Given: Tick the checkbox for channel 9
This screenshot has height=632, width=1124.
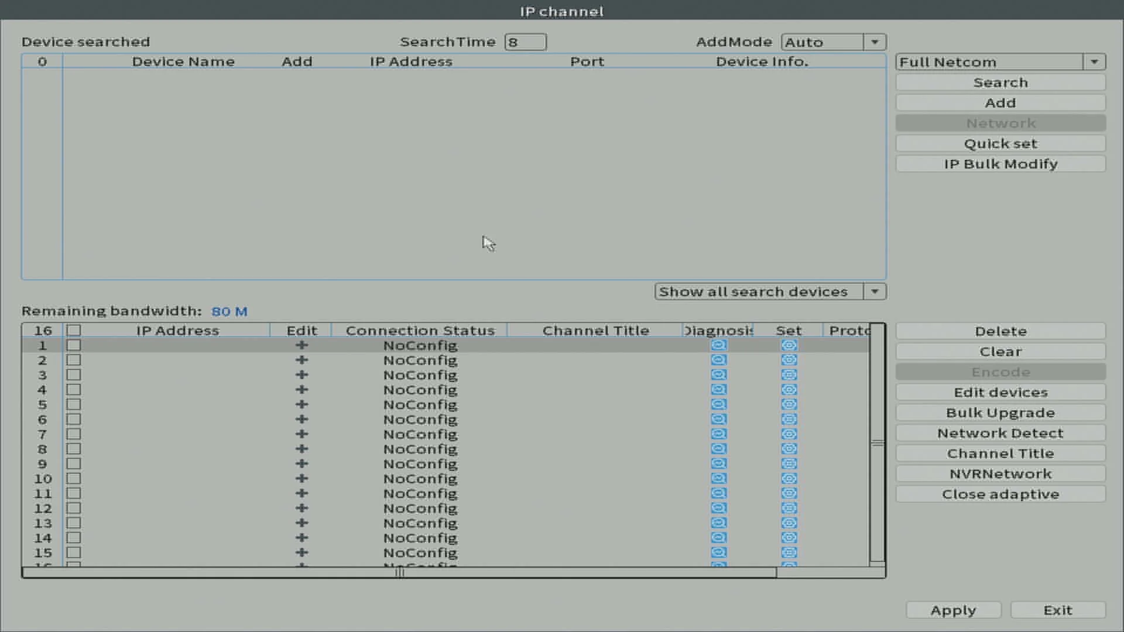Looking at the screenshot, I should [73, 463].
